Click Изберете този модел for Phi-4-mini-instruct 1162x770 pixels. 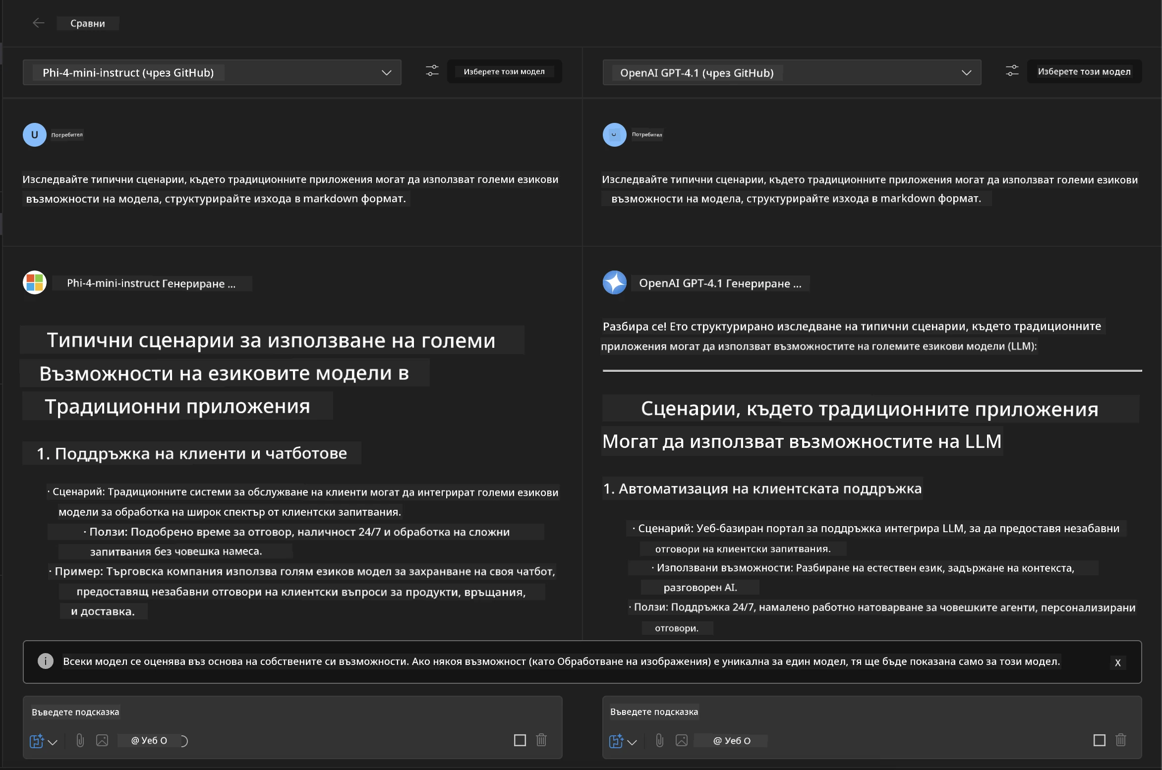point(504,71)
